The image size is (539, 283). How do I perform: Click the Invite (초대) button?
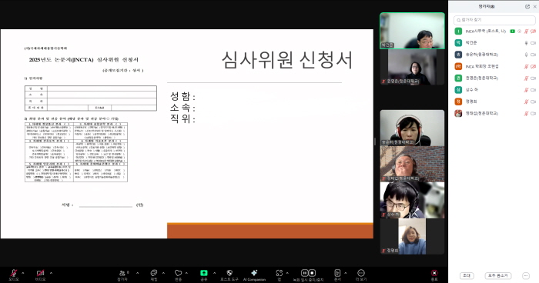click(x=467, y=275)
